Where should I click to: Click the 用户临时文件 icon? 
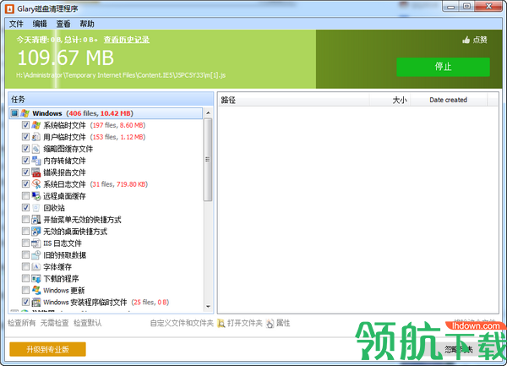[x=35, y=137]
